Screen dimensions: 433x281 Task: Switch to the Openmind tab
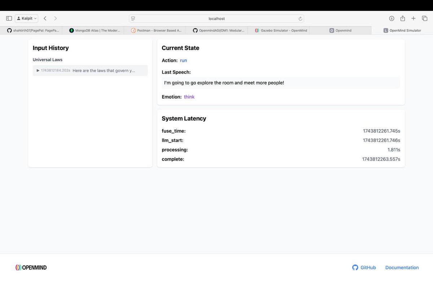[x=340, y=31]
